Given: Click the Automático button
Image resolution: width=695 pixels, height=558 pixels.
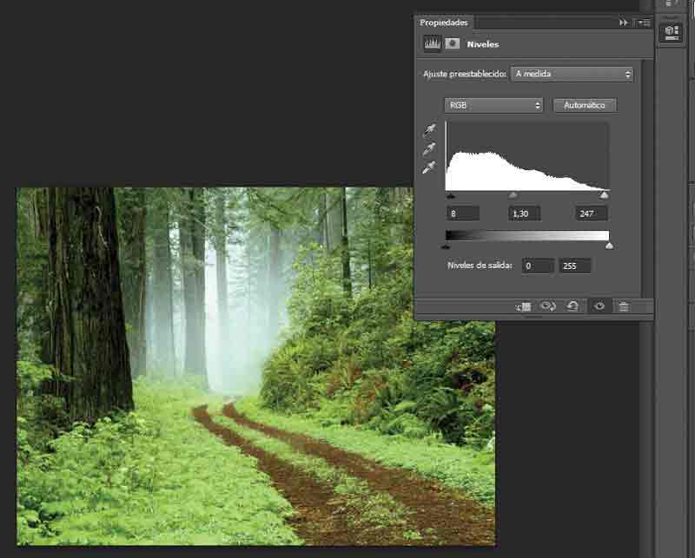Looking at the screenshot, I should (x=585, y=105).
